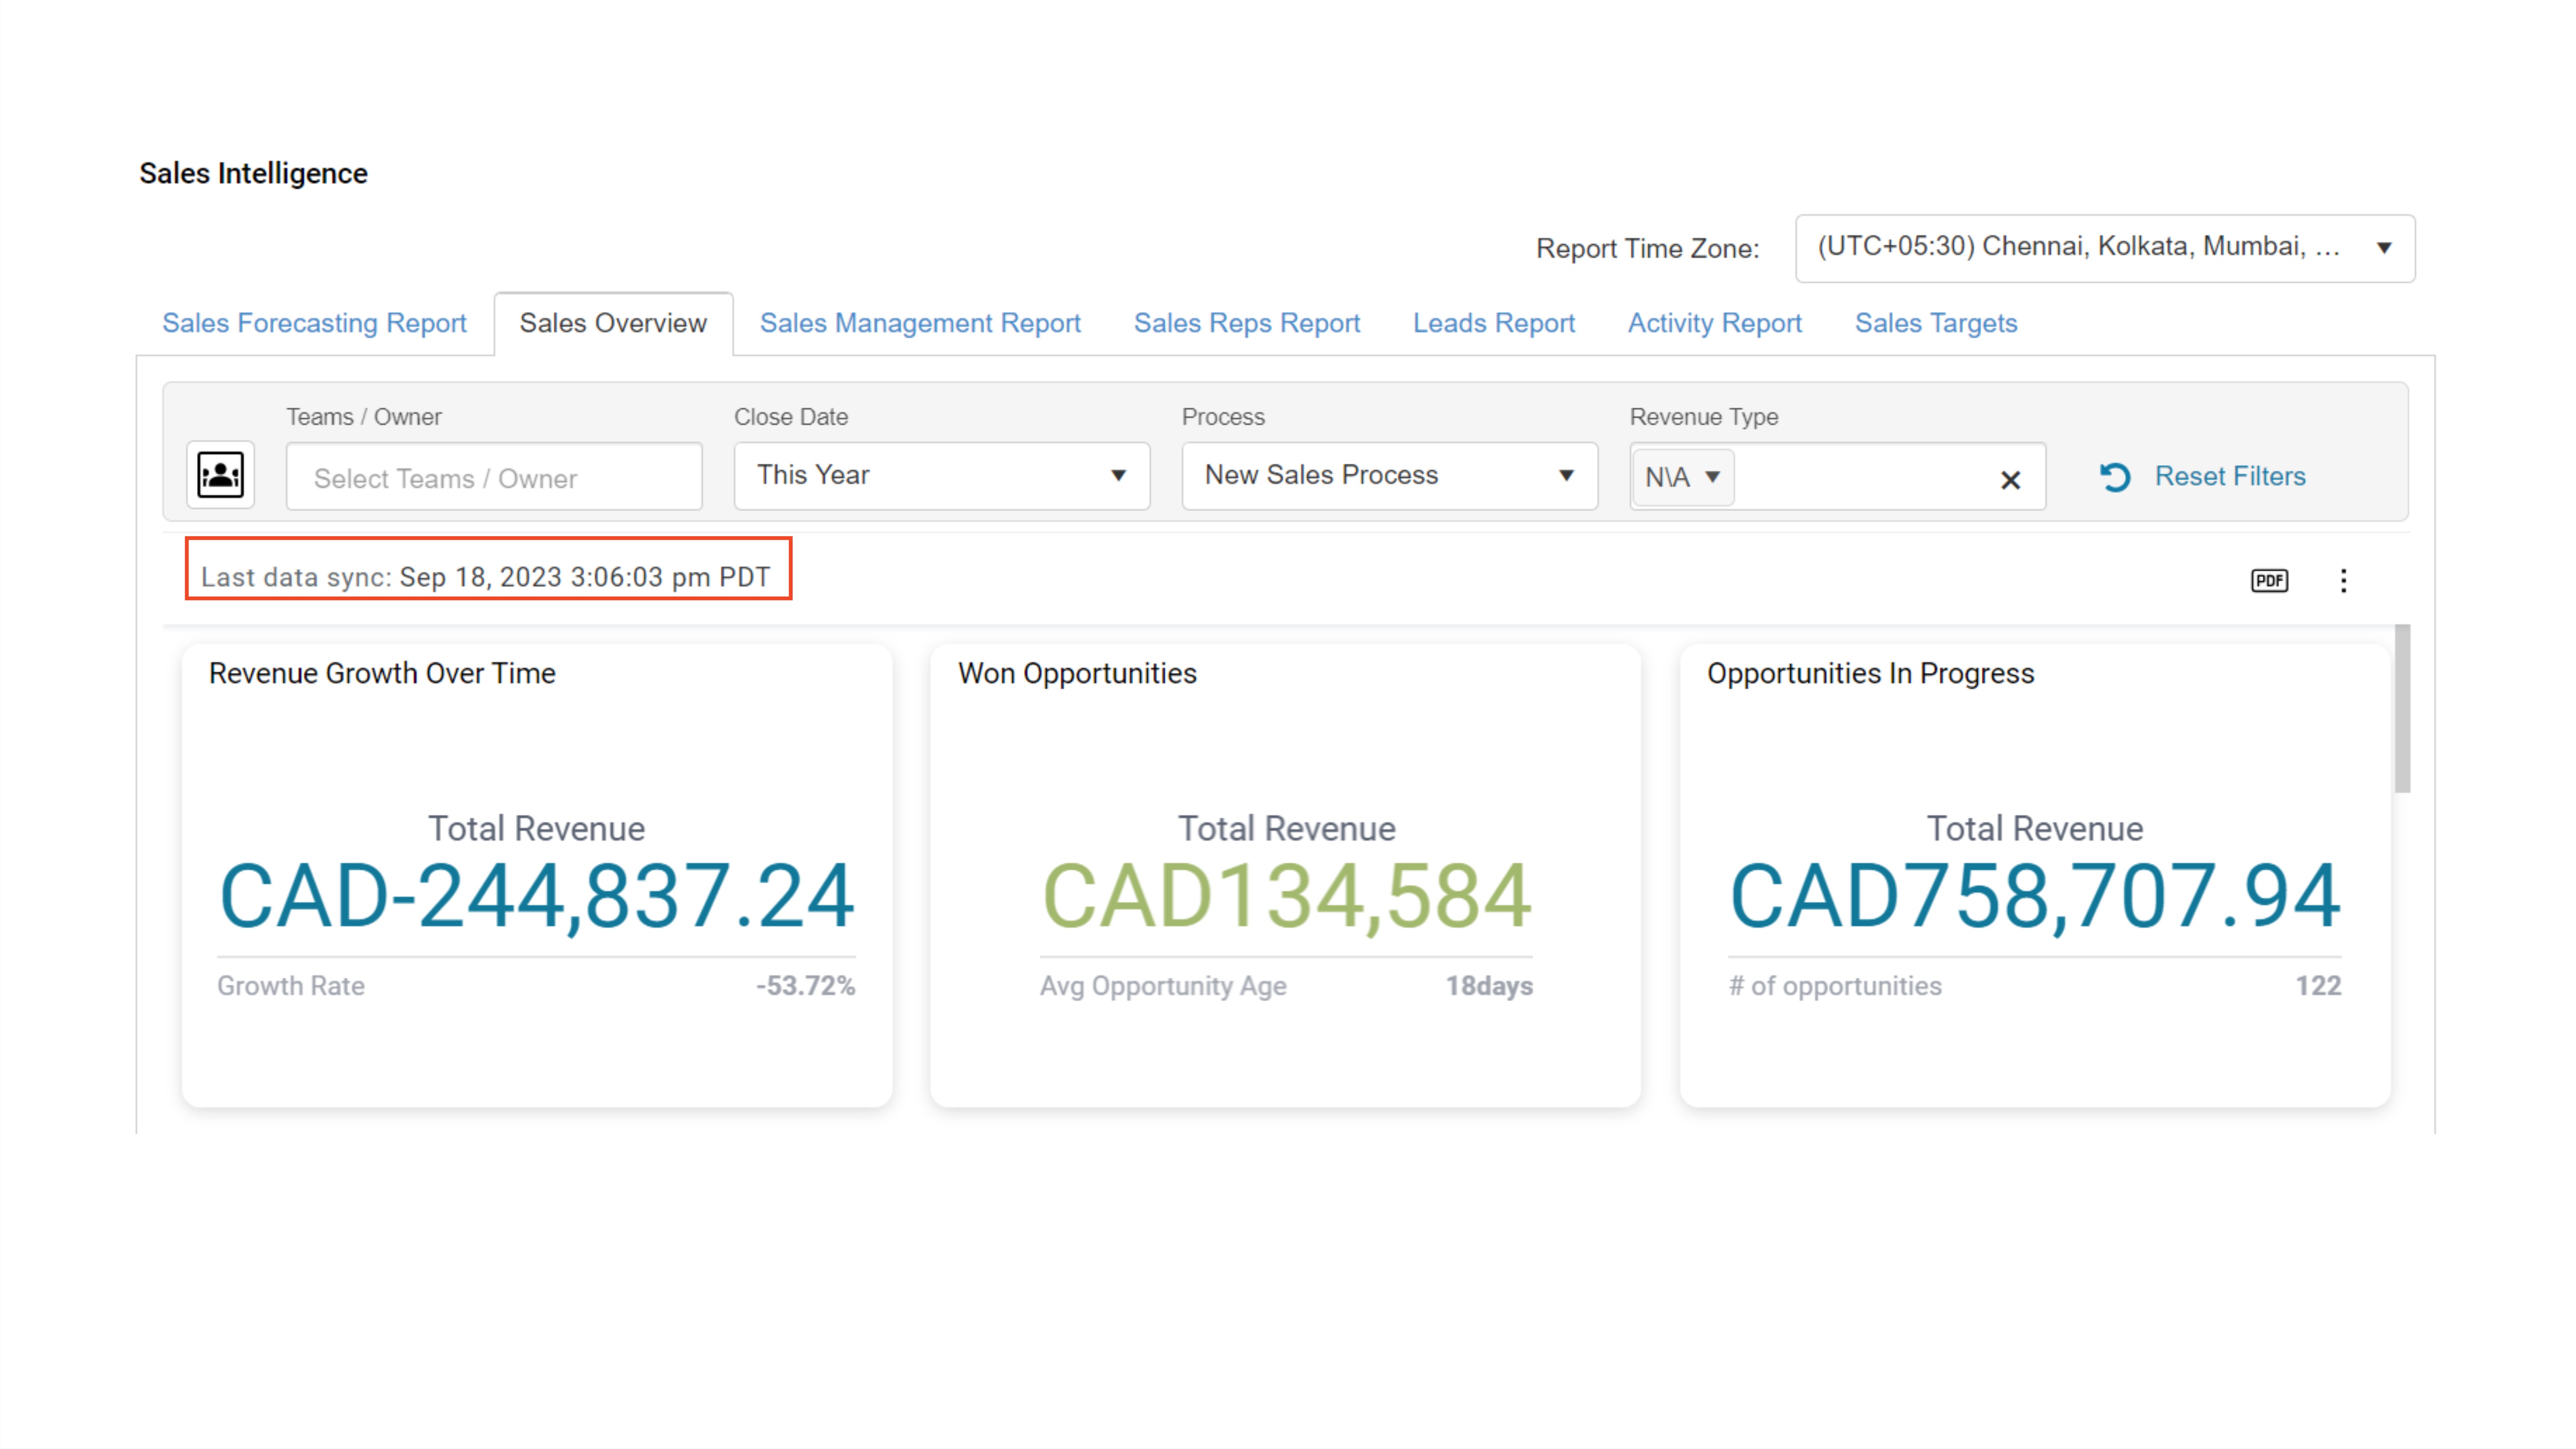Click the CAD758,707.94 in-progress revenue value
The width and height of the screenshot is (2576, 1449).
(2035, 896)
